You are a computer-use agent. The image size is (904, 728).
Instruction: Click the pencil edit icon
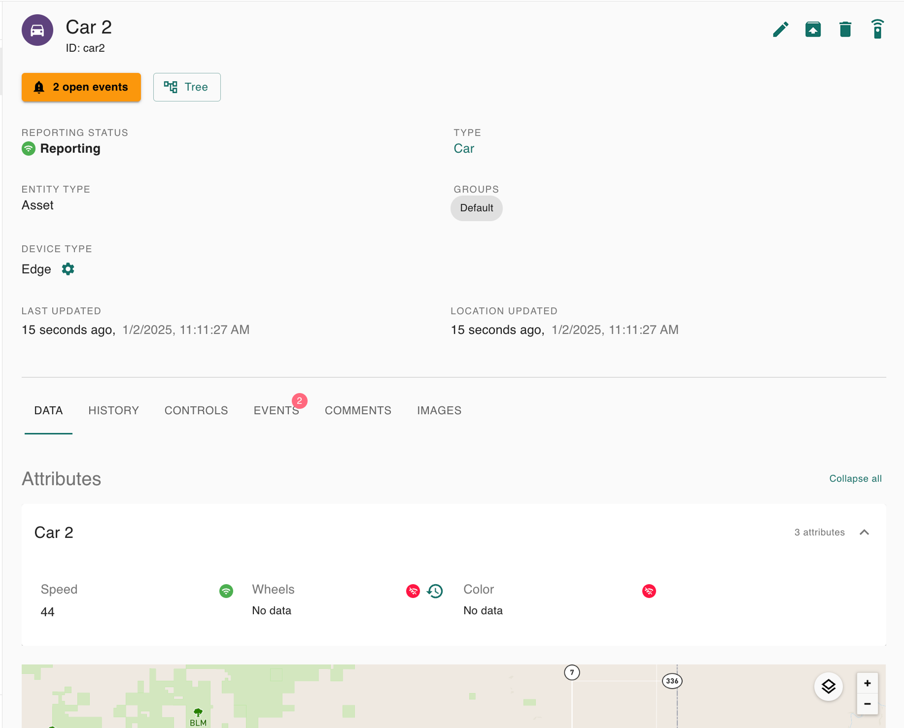[780, 30]
